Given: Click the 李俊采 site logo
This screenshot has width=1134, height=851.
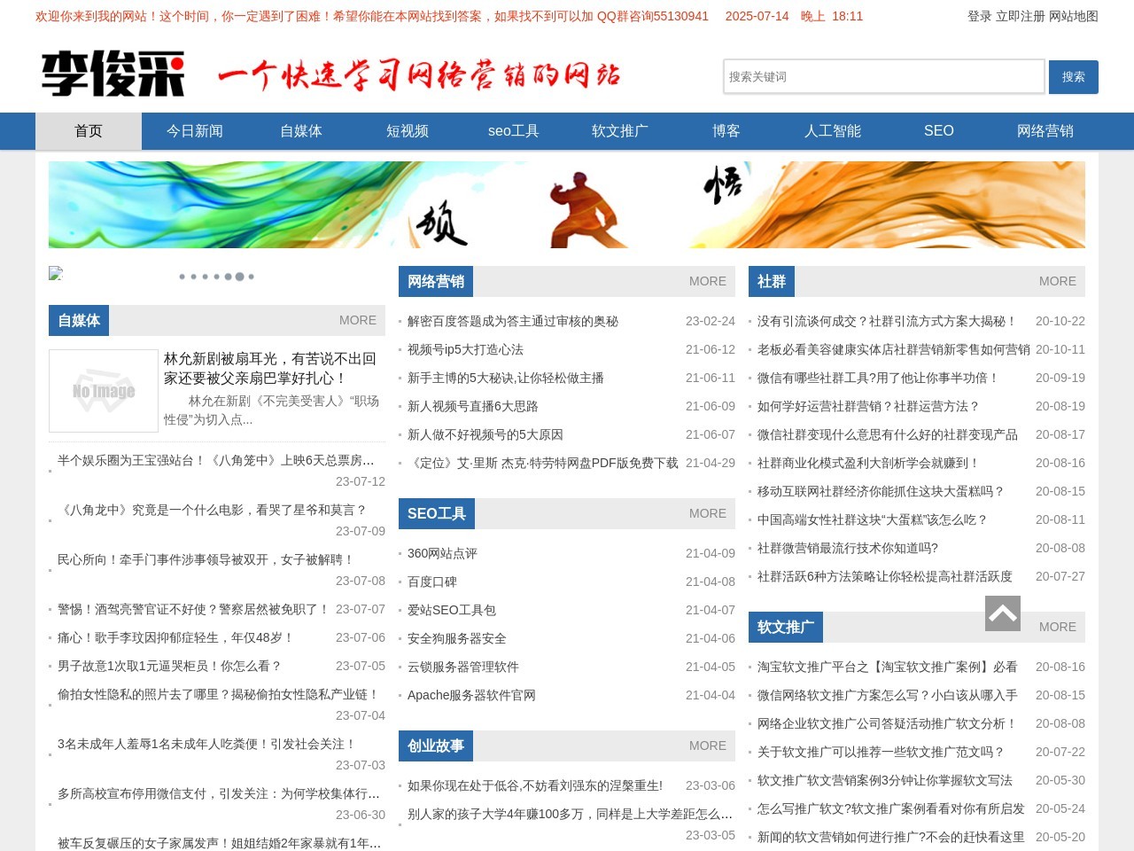Looking at the screenshot, I should coord(112,74).
